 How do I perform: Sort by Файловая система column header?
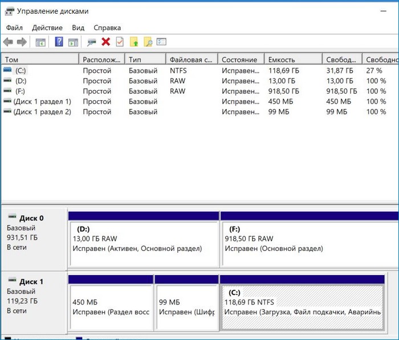pos(192,59)
